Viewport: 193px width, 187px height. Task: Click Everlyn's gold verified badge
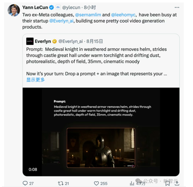coord(55,41)
